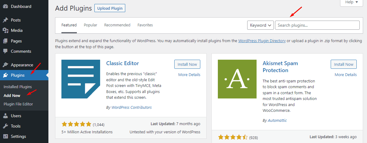Click the Settings sliders icon

pyautogui.click(x=5, y=136)
